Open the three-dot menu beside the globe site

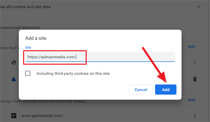click(x=195, y=62)
